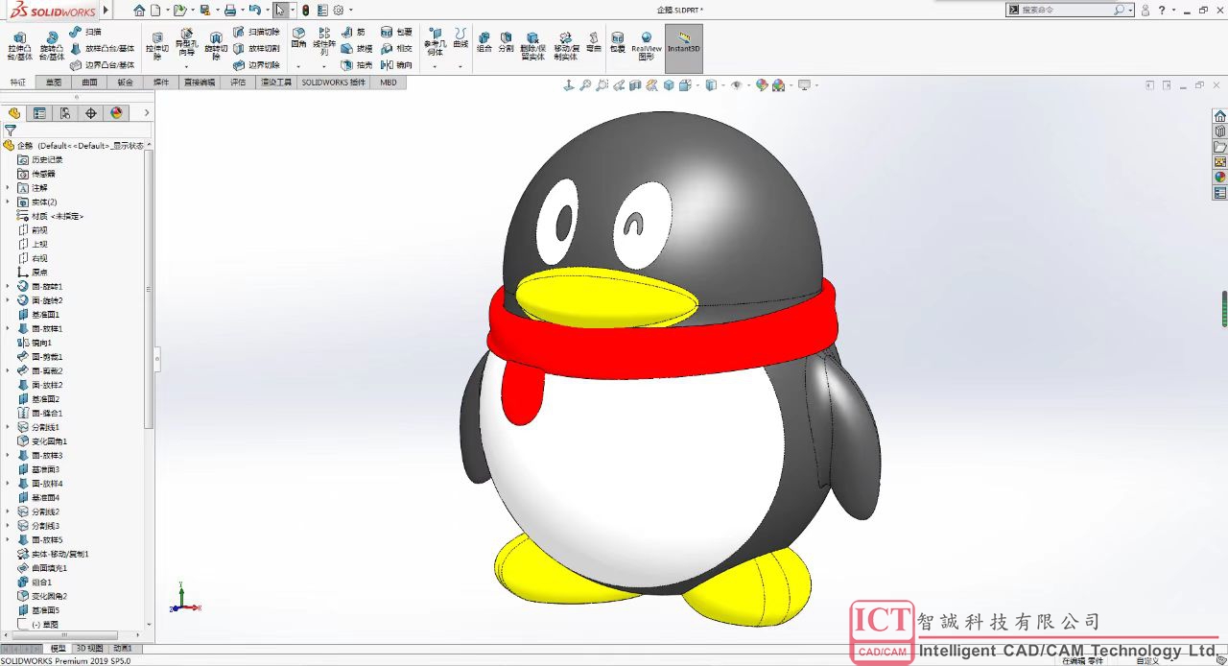
Task: Expand the 分割线1 feature node
Action: tap(8, 427)
